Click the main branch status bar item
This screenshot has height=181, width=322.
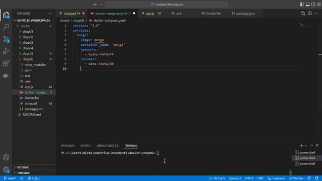[10, 178]
